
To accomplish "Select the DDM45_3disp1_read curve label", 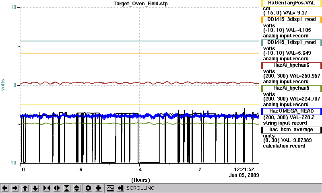I will (291, 19).
